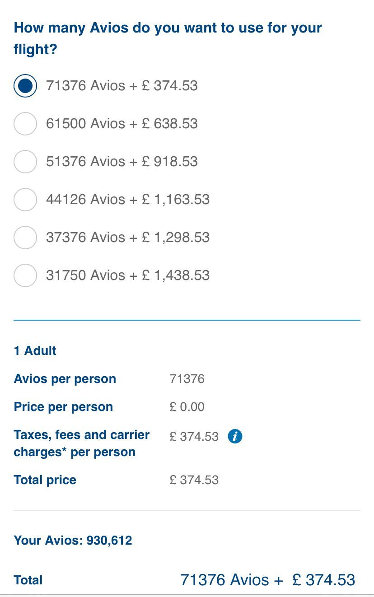Viewport: 374px width, 597px height.
Task: Click the 44126 Avios option label text
Action: click(128, 200)
